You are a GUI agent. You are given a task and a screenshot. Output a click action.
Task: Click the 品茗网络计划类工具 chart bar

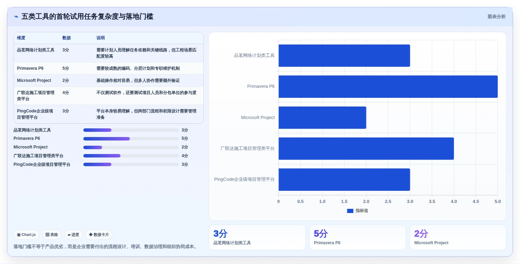click(344, 56)
